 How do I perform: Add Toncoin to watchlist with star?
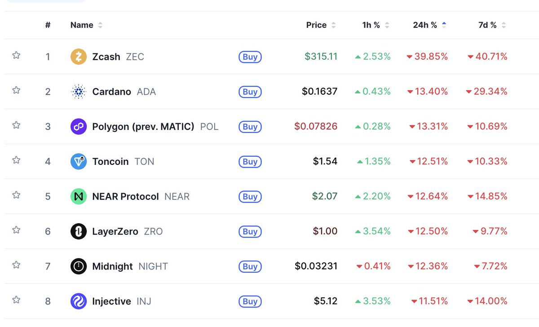pyautogui.click(x=16, y=160)
